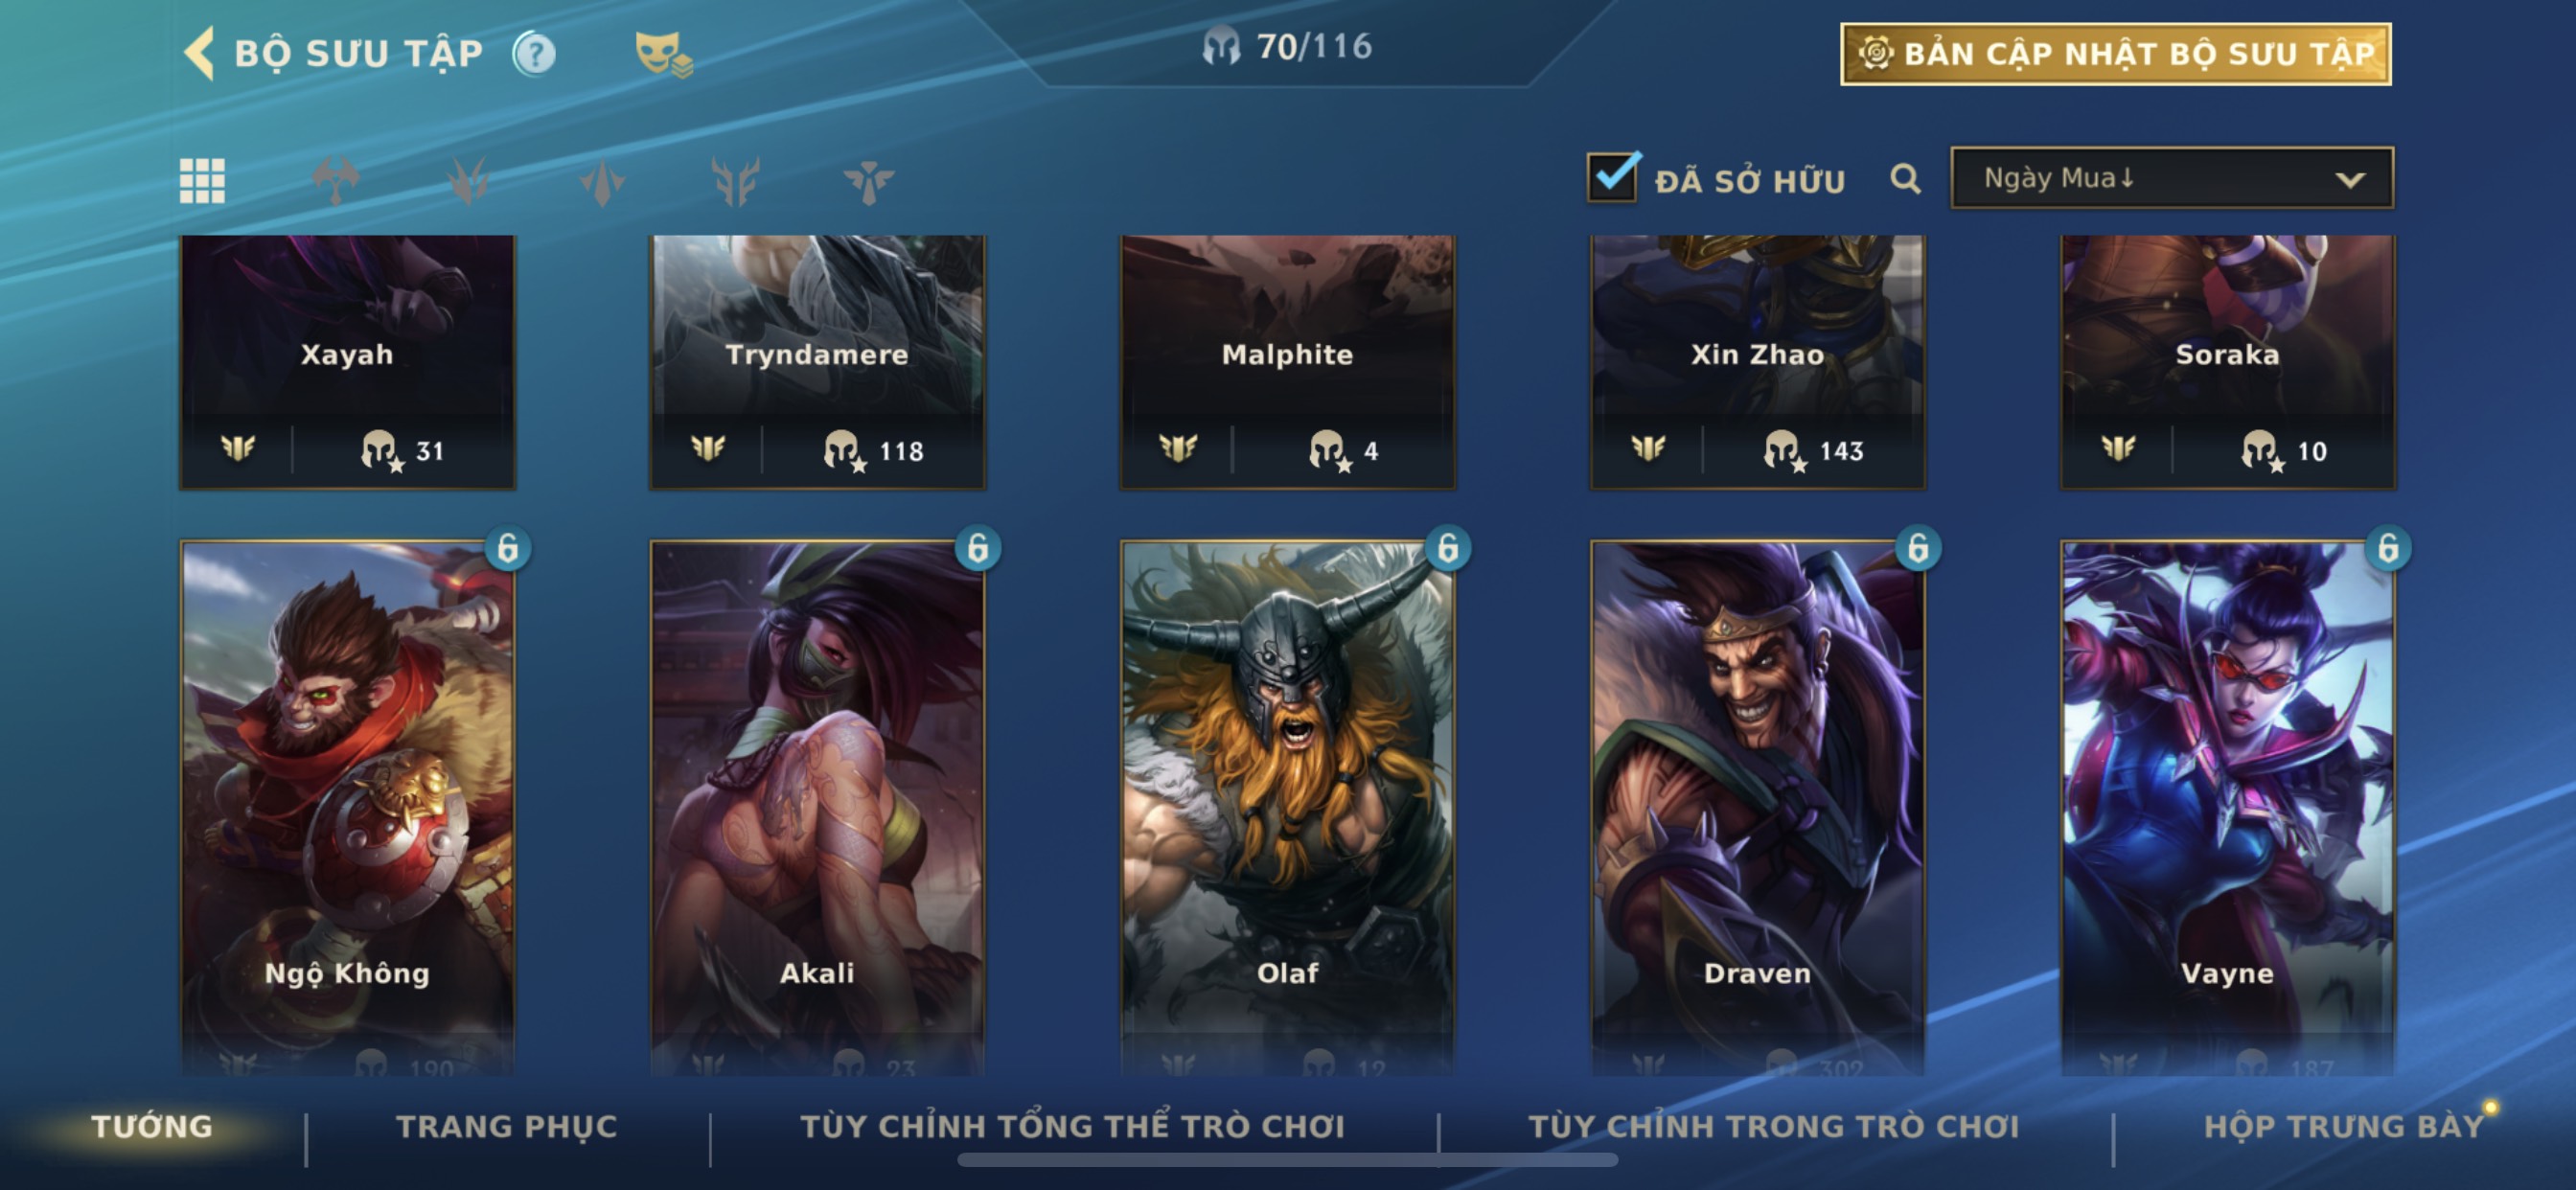This screenshot has height=1190, width=2576.
Task: Open the Xin Zhao champion card
Action: [x=1757, y=362]
